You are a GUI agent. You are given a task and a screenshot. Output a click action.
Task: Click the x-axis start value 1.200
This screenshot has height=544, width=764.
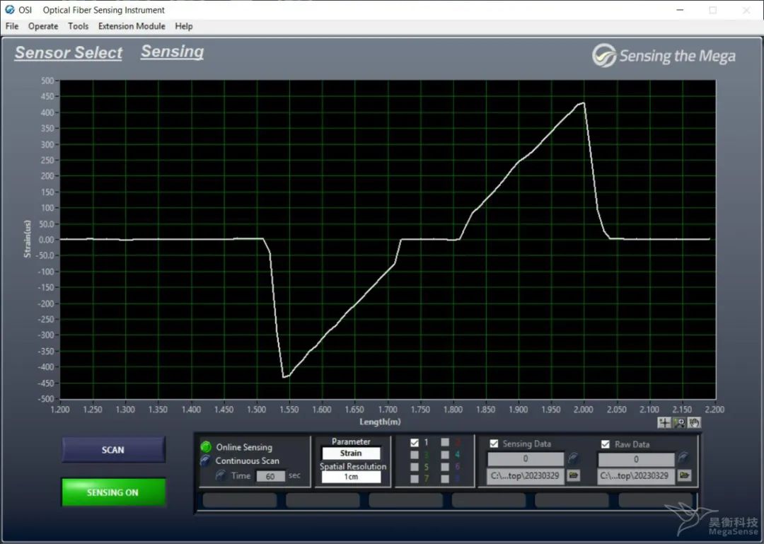[60, 410]
